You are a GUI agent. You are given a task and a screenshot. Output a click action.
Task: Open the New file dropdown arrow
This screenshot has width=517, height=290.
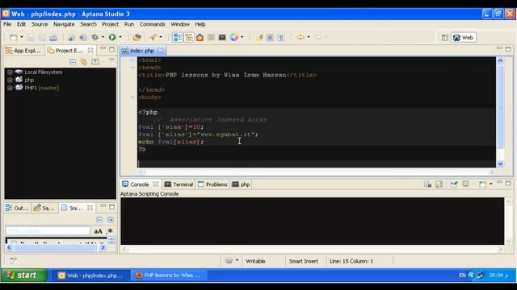click(x=22, y=37)
